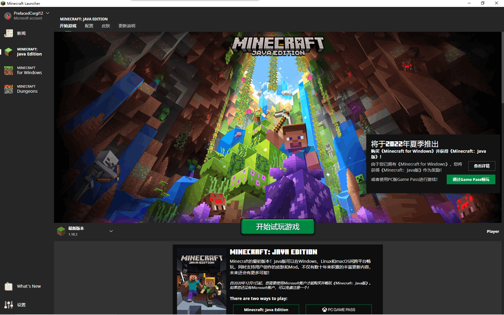504x315 pixels.
Task: Switch to the 开始游戏 tab
Action: click(68, 26)
